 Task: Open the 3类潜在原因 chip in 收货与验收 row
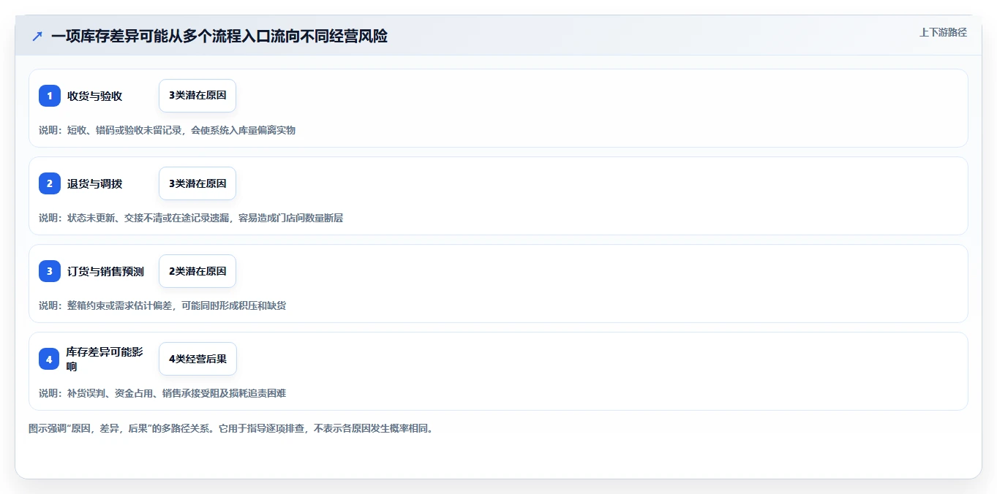[x=197, y=96]
